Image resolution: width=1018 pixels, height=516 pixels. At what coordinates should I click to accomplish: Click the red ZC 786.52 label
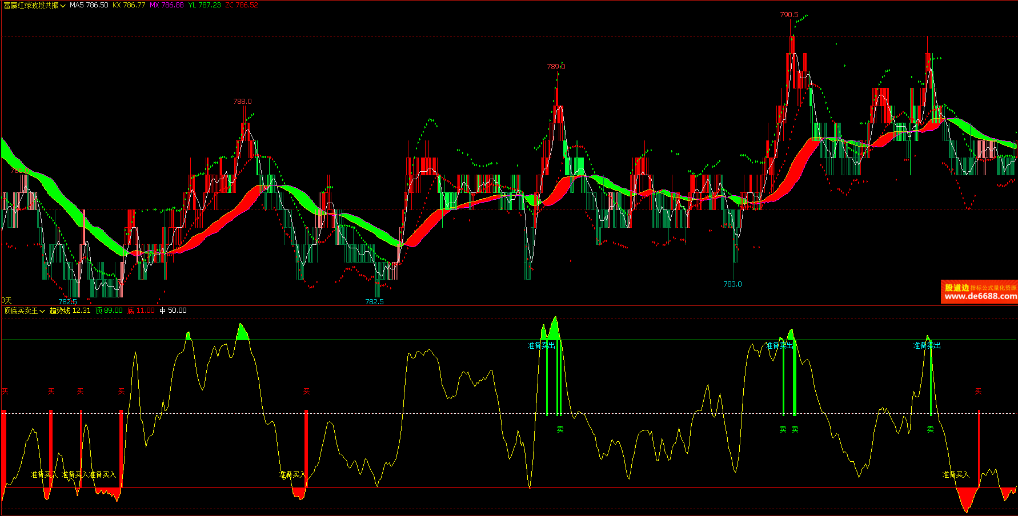(x=242, y=5)
